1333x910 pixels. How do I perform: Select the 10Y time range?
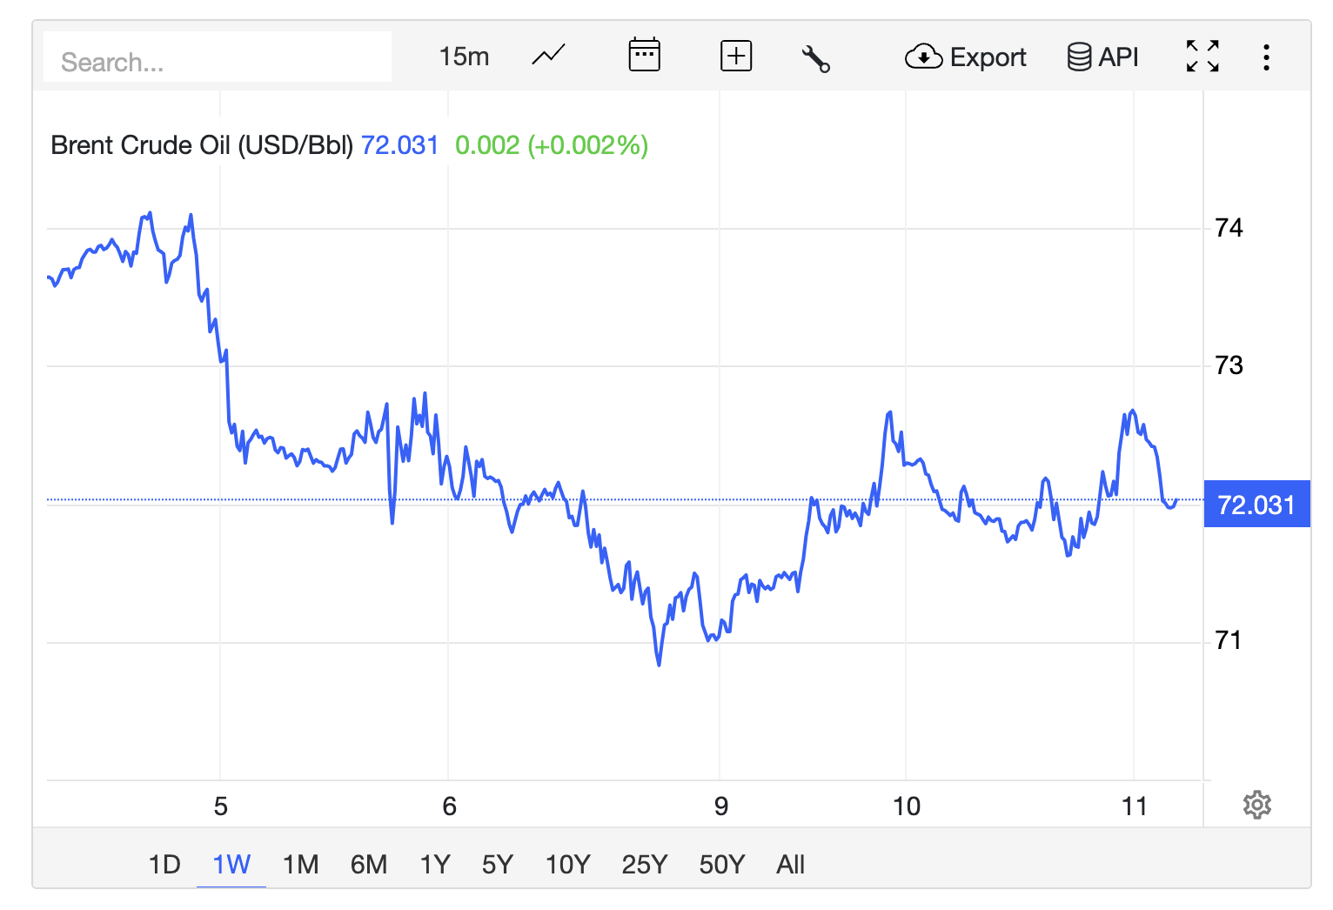pos(567,864)
